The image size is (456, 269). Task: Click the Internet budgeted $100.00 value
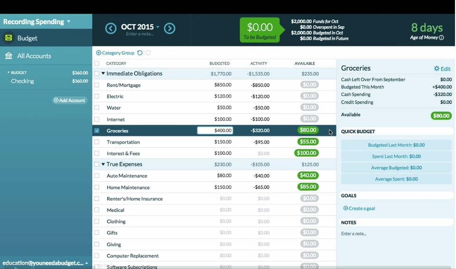223,119
